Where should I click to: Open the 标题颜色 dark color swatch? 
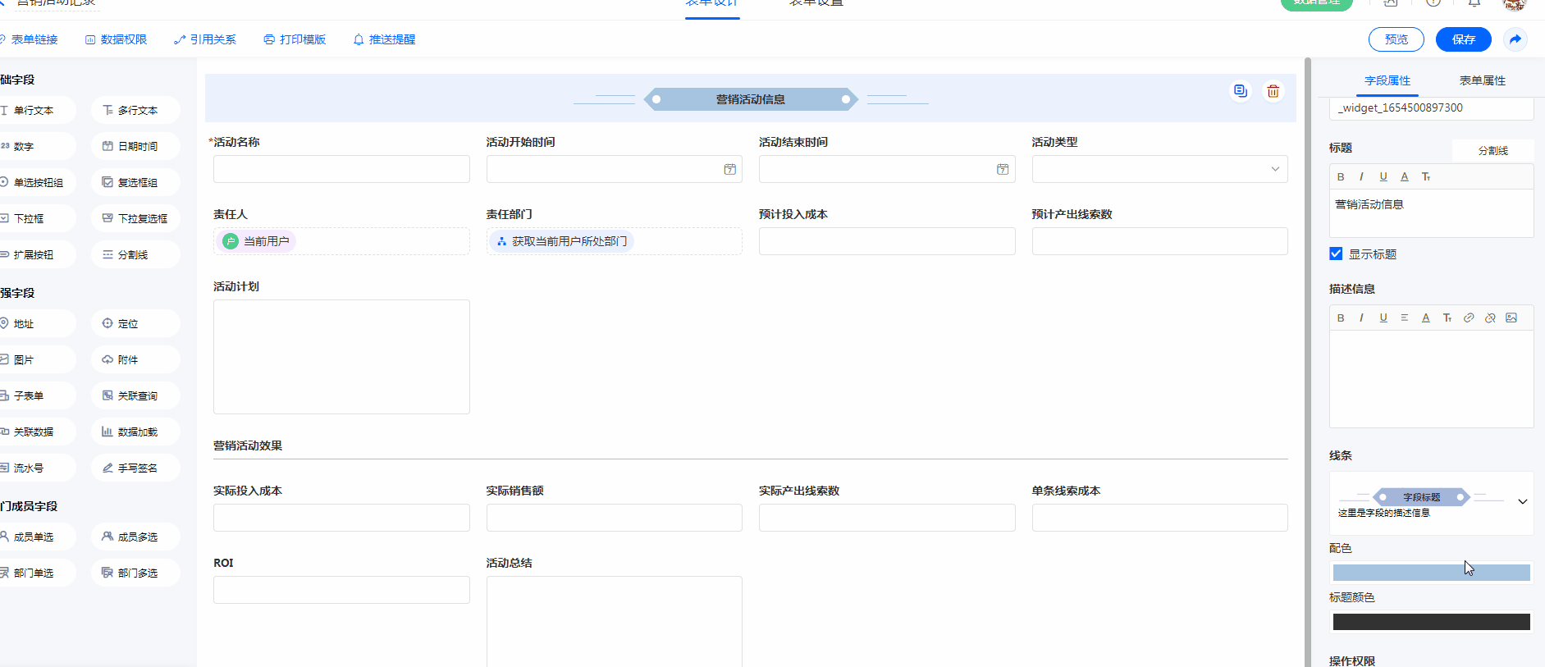(x=1431, y=622)
